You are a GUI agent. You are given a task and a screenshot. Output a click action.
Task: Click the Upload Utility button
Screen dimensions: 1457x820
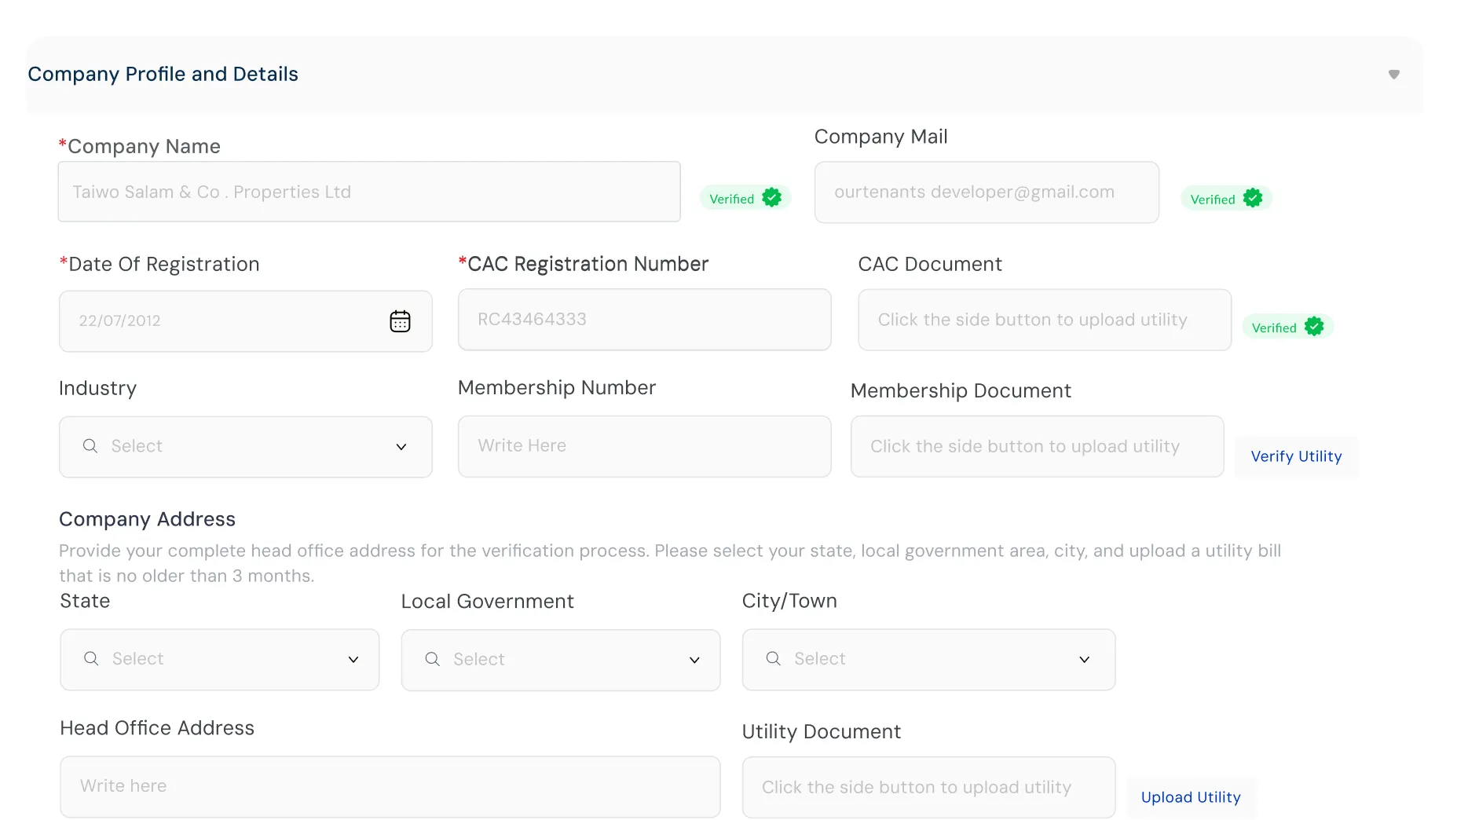(x=1190, y=797)
